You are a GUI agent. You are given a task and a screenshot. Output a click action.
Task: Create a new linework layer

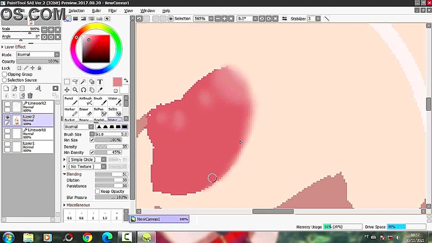[x=14, y=88]
